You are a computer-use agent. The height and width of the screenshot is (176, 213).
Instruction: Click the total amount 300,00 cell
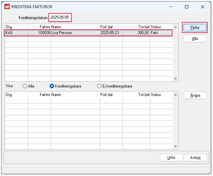136,33
